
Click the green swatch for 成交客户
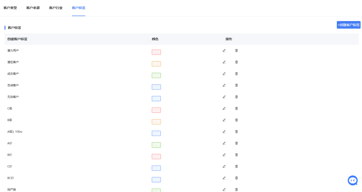pos(156,75)
